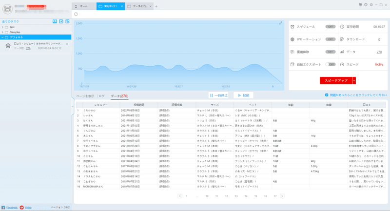Viewport: 390px width, 211px height.
Task: Click the globe icon next to IPローテーション
Action: point(292,39)
